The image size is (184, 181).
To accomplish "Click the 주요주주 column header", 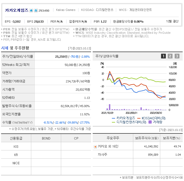I will (113, 138).
